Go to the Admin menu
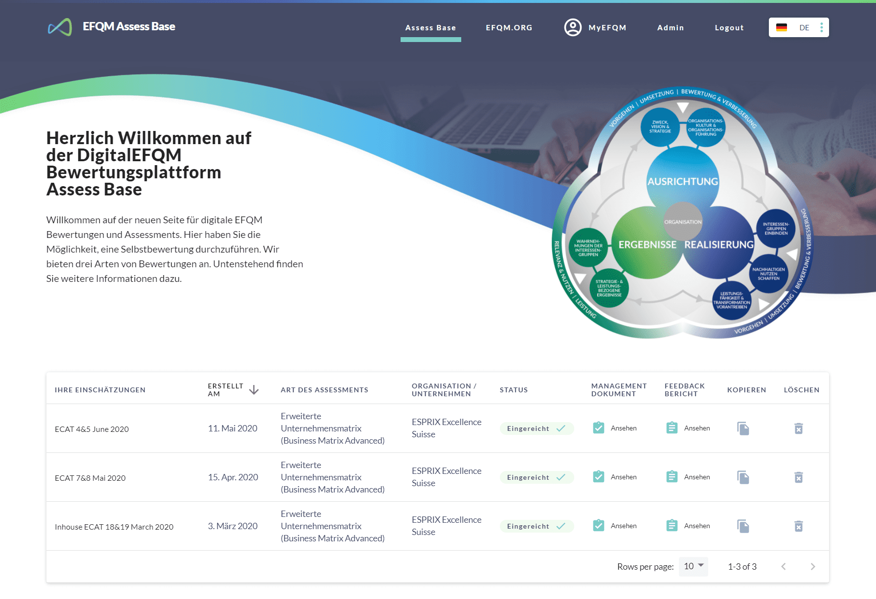The height and width of the screenshot is (599, 876). [670, 28]
